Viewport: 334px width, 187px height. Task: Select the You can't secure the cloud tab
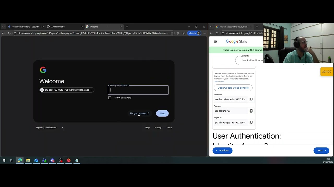tap(234, 26)
